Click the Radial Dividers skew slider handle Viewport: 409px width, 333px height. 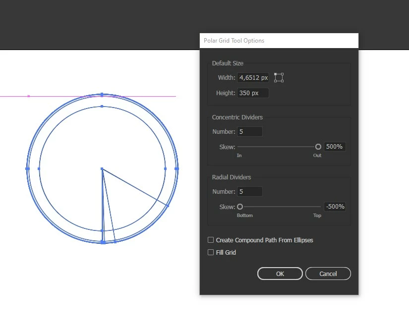(x=240, y=207)
